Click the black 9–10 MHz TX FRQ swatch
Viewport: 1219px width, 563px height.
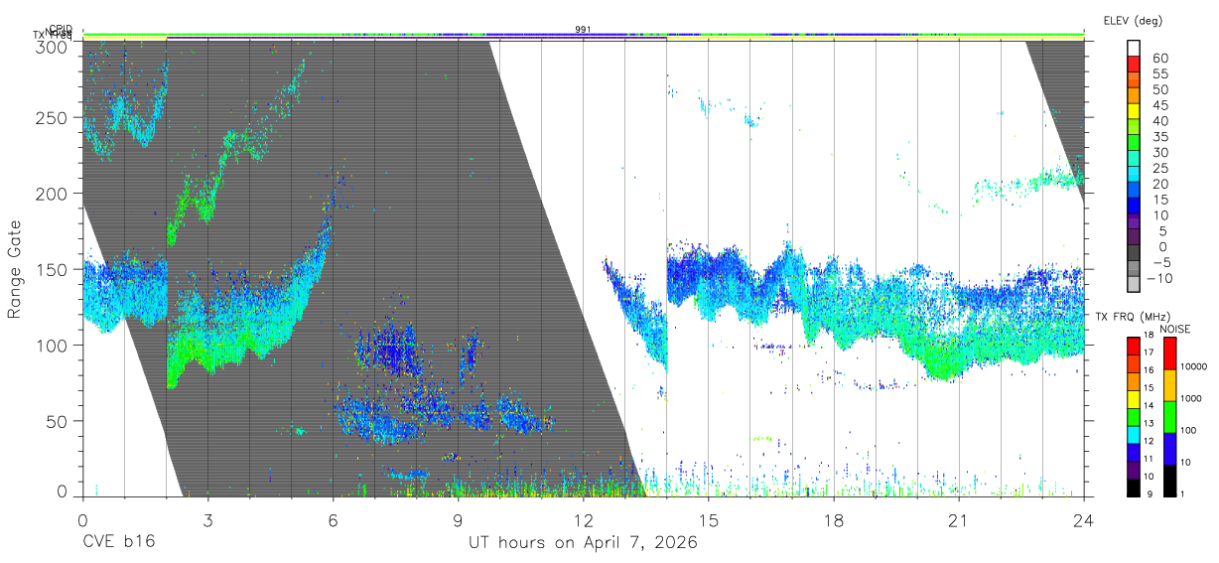(x=1134, y=488)
